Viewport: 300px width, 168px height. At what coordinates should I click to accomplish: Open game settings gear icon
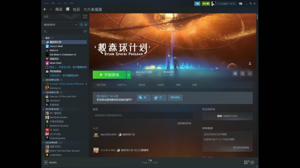pyautogui.click(x=235, y=74)
